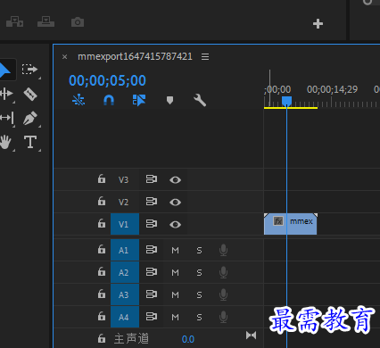Image resolution: width=380 pixels, height=348 pixels.
Task: Mute track A3
Action: tap(176, 295)
